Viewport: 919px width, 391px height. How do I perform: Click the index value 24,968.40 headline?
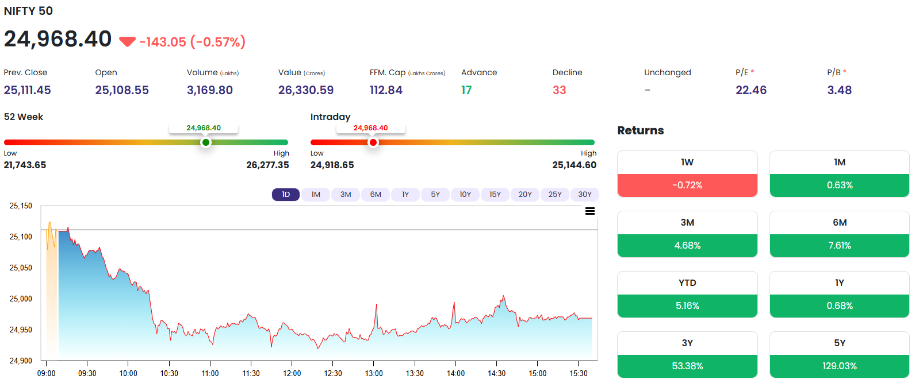(58, 39)
